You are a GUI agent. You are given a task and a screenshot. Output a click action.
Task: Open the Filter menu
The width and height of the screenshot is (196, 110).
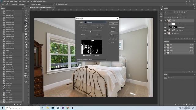(x=28, y=1)
